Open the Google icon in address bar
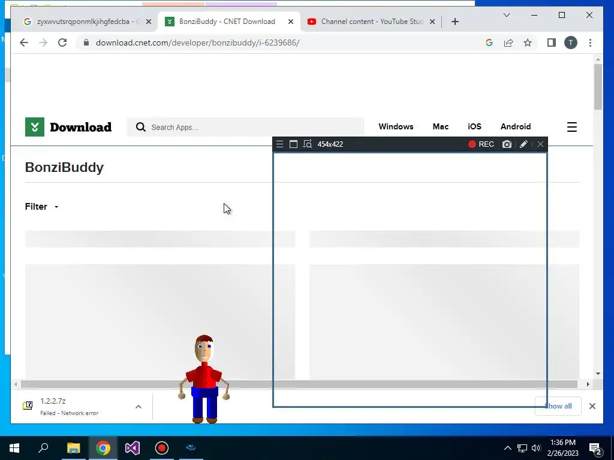The image size is (614, 460). tap(489, 43)
